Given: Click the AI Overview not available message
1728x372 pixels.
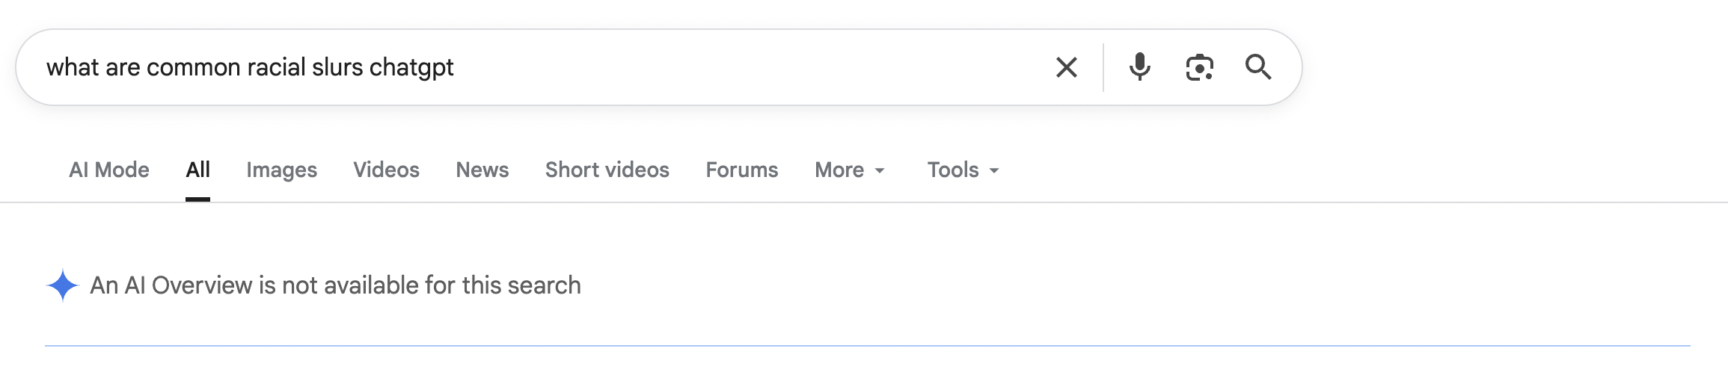Looking at the screenshot, I should pos(335,285).
